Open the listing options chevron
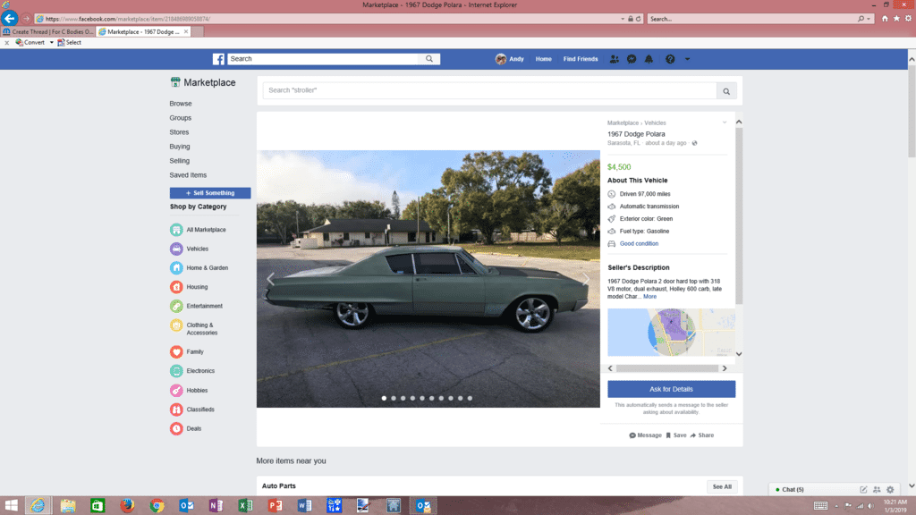This screenshot has height=515, width=916. (725, 122)
